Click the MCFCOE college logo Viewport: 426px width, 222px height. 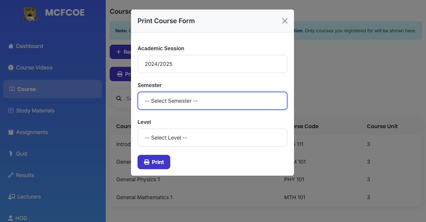(30, 13)
